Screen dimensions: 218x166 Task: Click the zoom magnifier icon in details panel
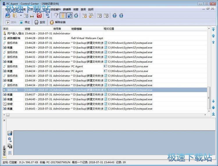pyautogui.click(x=10, y=140)
